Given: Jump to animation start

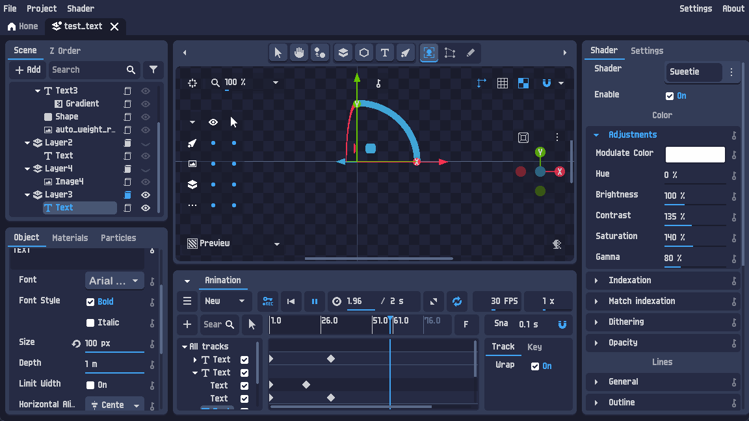Looking at the screenshot, I should click(x=291, y=301).
